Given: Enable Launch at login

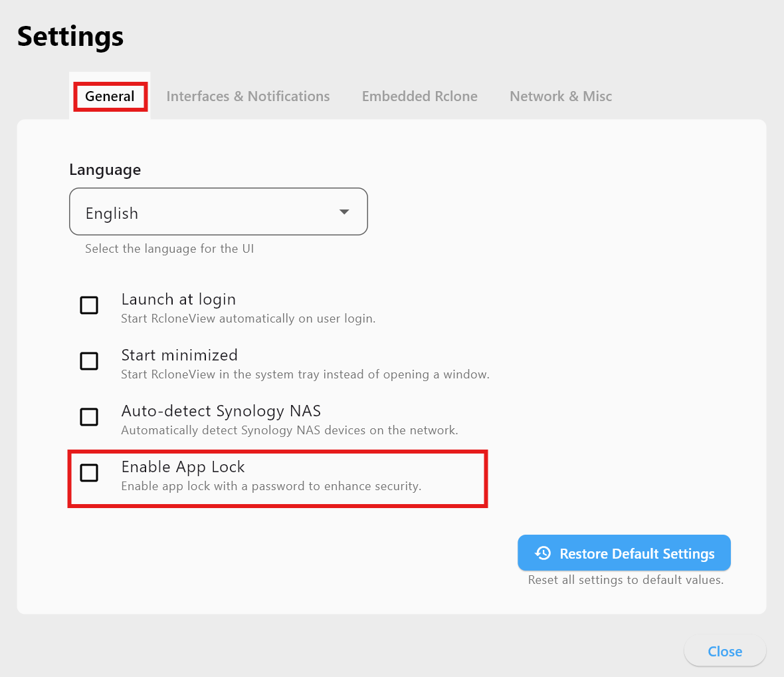Looking at the screenshot, I should click(x=89, y=305).
